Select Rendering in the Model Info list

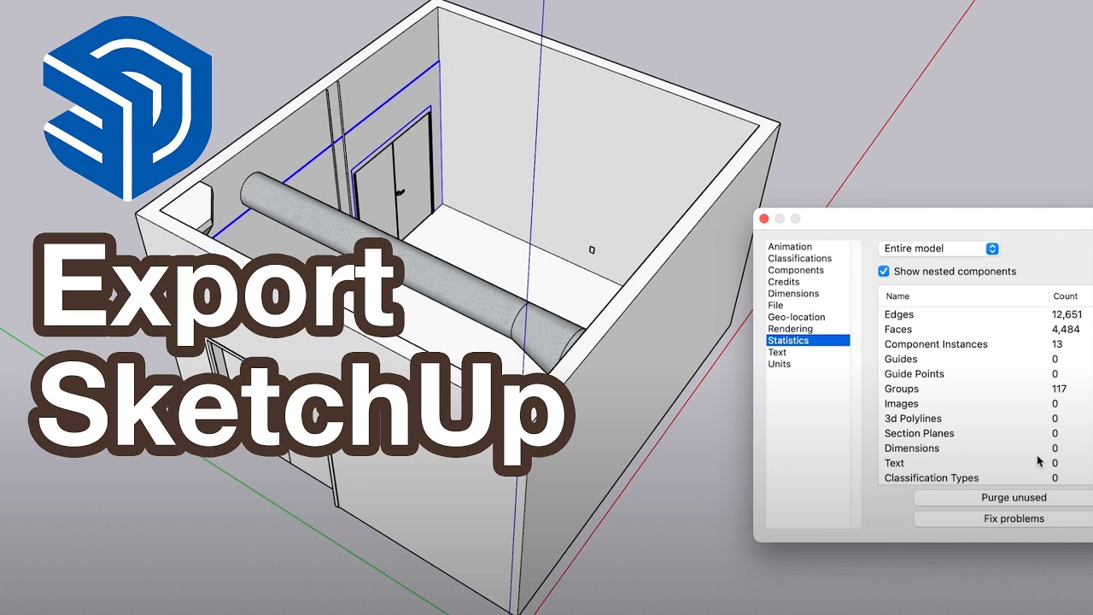790,329
